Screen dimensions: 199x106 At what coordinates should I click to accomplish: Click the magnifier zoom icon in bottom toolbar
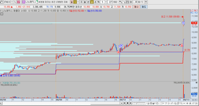(x=181, y=103)
